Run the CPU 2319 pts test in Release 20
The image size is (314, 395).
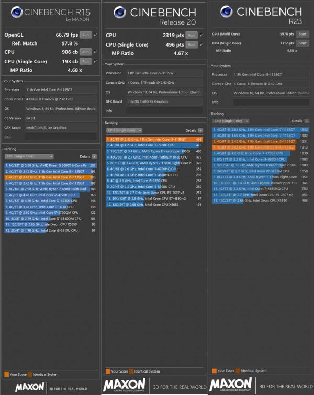[x=192, y=35]
